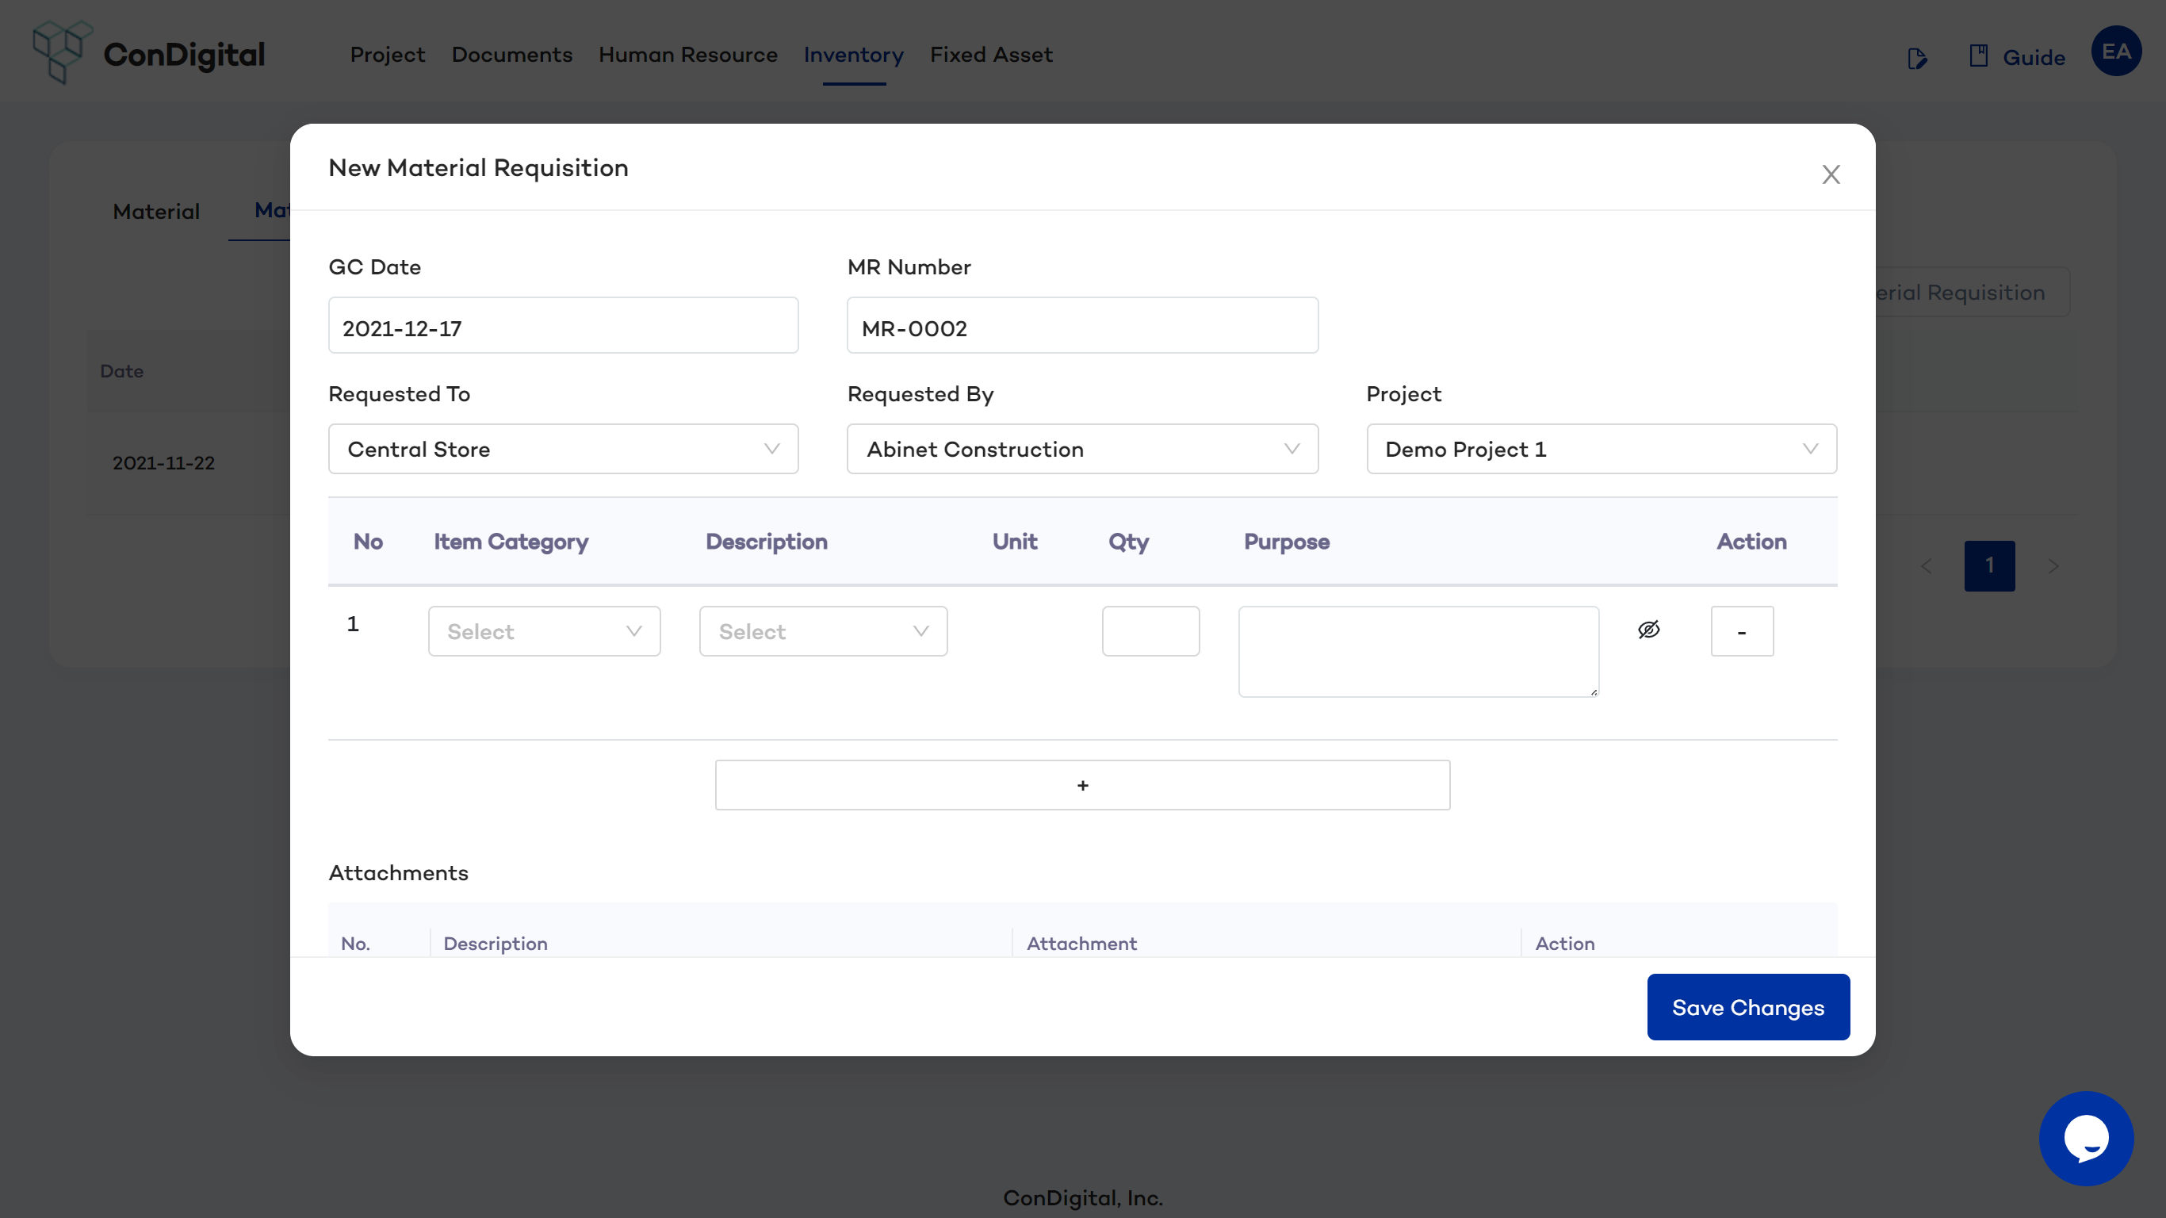Image resolution: width=2166 pixels, height=1218 pixels.
Task: Click the edit note icon in header
Action: coord(1917,58)
